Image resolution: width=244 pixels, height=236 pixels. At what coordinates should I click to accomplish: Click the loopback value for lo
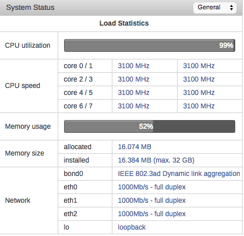point(132,227)
